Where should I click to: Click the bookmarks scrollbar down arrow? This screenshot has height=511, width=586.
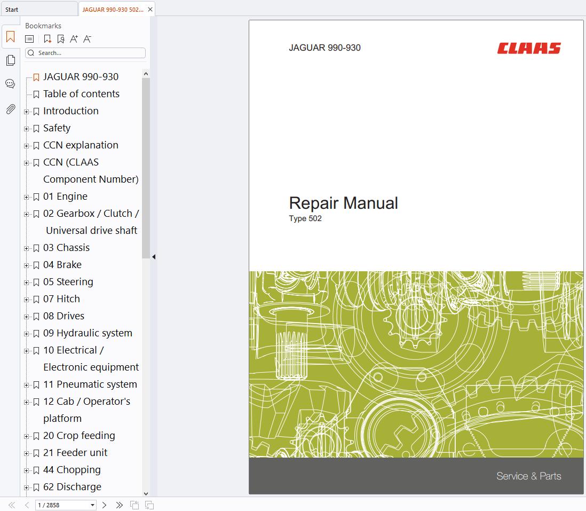click(x=146, y=493)
